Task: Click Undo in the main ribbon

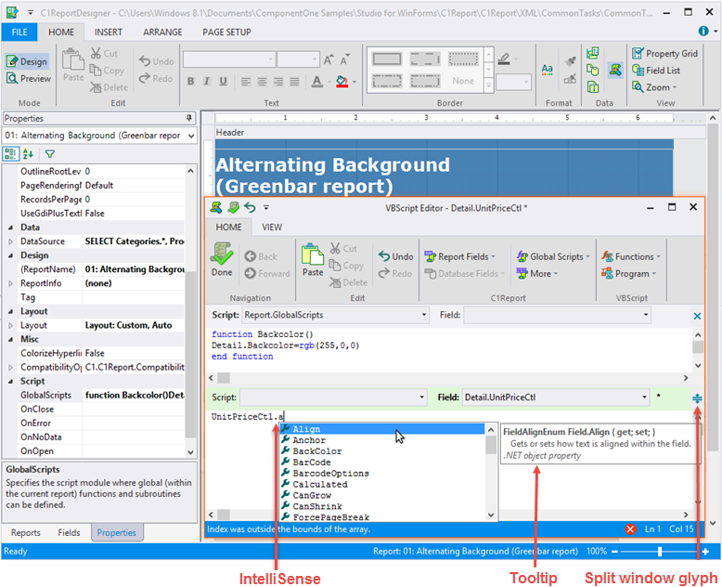Action: click(157, 61)
